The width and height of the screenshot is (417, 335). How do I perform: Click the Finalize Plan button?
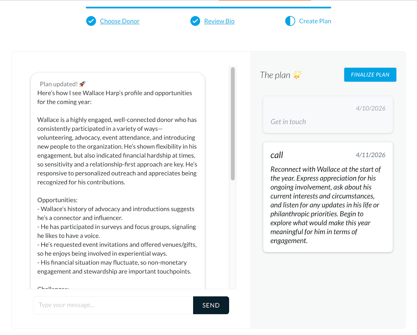370,75
